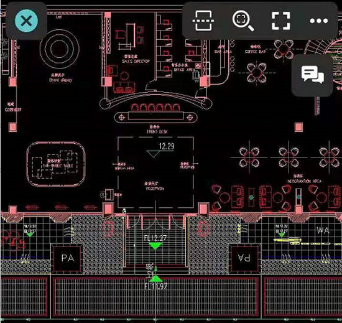The width and height of the screenshot is (342, 323).
Task: Click the COFFEE BAR label
Action: 255,52
